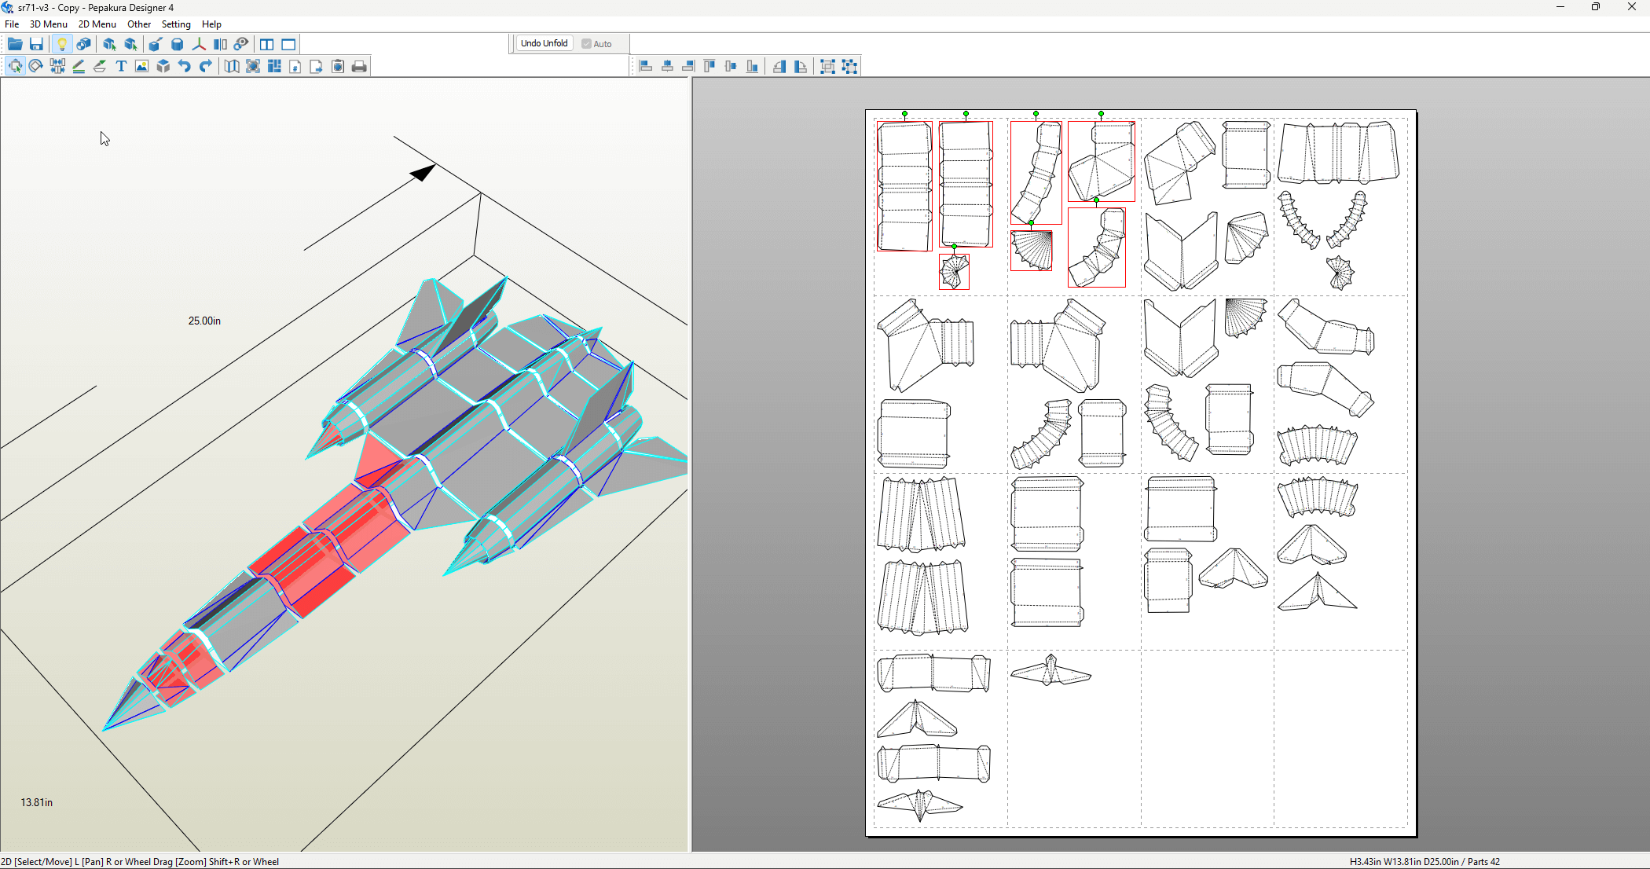1650x869 pixels.
Task: Open the Setting menu
Action: point(175,24)
